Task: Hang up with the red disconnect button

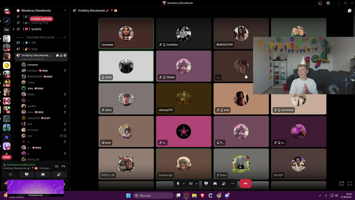Action: tap(245, 184)
